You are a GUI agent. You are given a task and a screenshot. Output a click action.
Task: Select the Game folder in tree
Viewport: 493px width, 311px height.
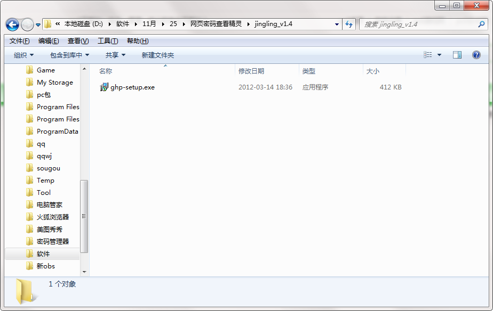click(x=46, y=70)
